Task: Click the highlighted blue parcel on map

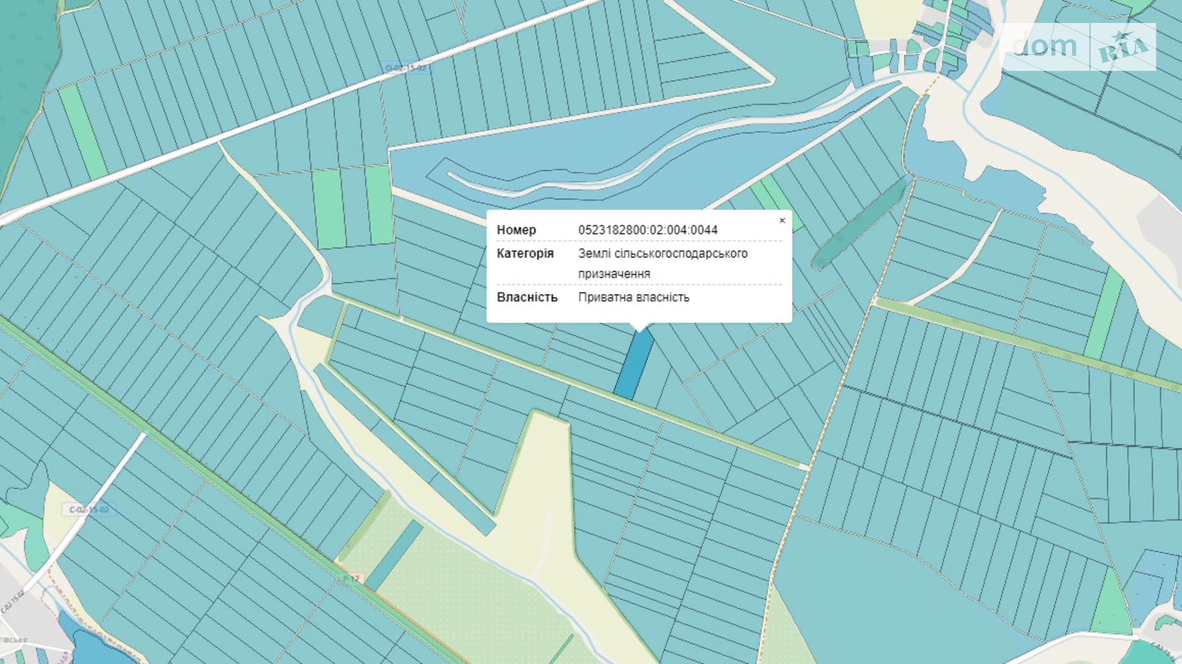Action: [x=634, y=365]
